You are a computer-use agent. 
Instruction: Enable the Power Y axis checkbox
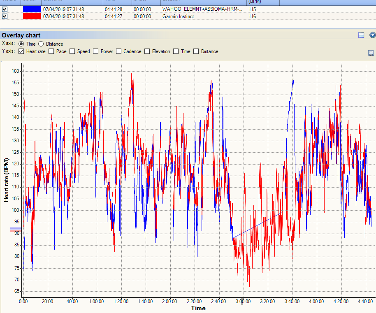(96, 51)
